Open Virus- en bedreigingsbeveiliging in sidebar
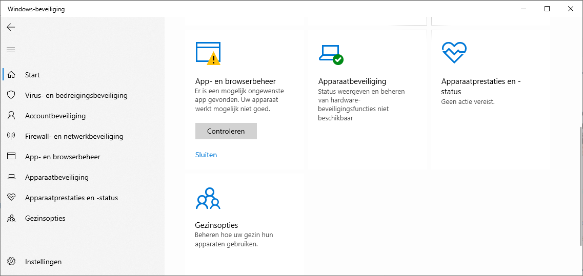The height and width of the screenshot is (276, 583). [x=83, y=95]
